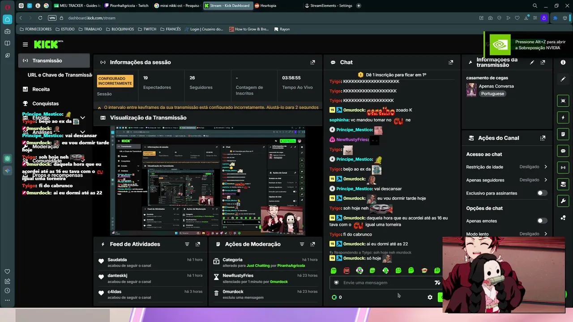Image resolution: width=573 pixels, height=322 pixels.
Task: Click the 03:56:55 live time value
Action: pyautogui.click(x=291, y=78)
